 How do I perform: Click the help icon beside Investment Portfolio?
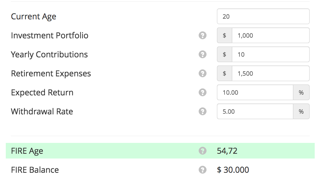203,35
